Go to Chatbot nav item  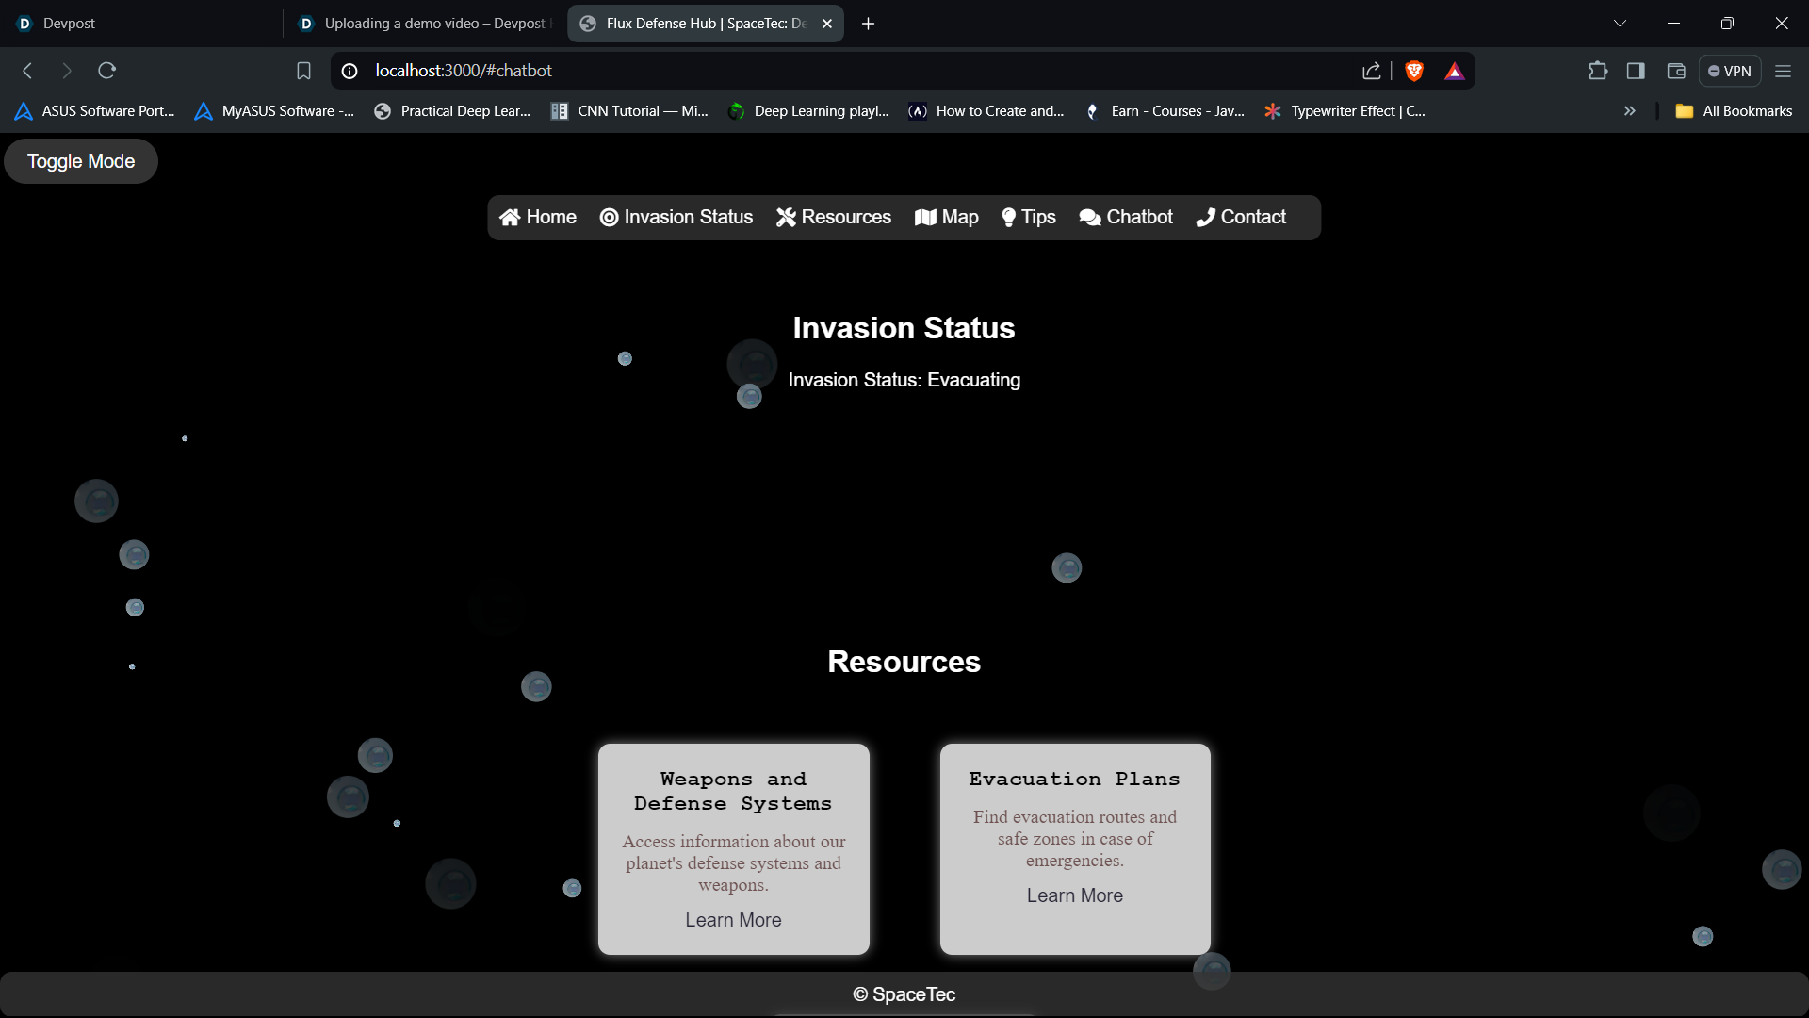point(1126,217)
